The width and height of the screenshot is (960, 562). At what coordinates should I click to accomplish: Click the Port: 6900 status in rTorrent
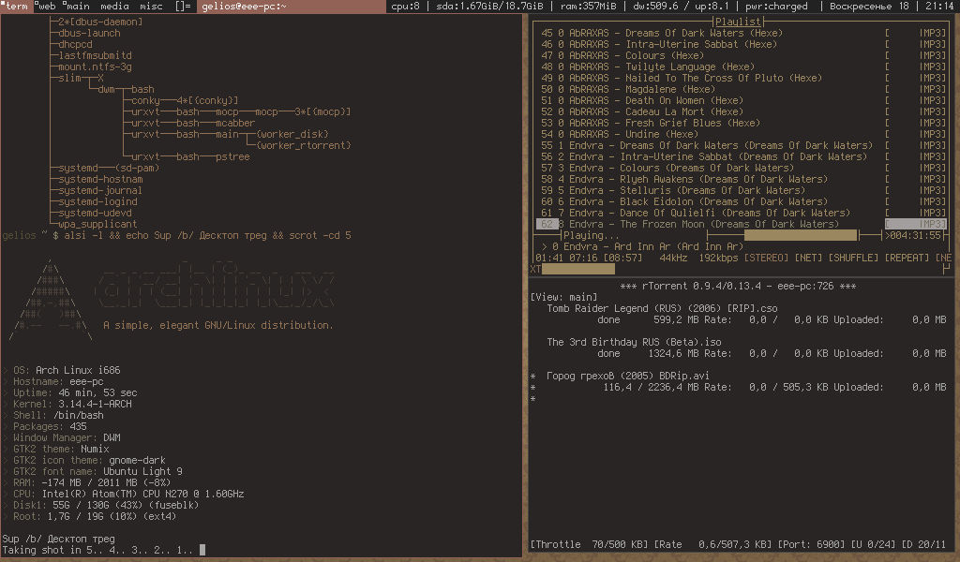pos(811,544)
